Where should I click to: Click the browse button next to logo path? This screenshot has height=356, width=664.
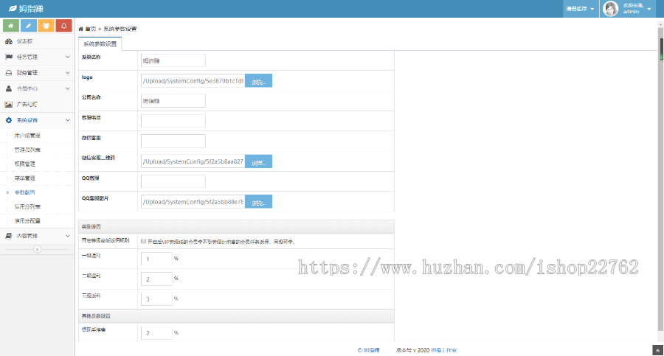coord(258,81)
